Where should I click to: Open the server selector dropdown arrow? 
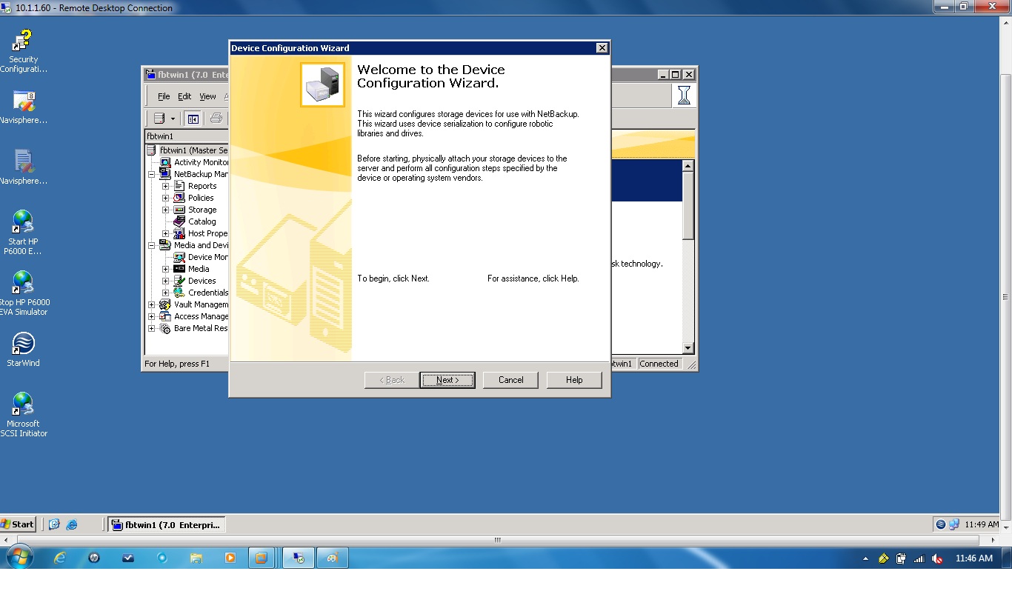click(171, 118)
